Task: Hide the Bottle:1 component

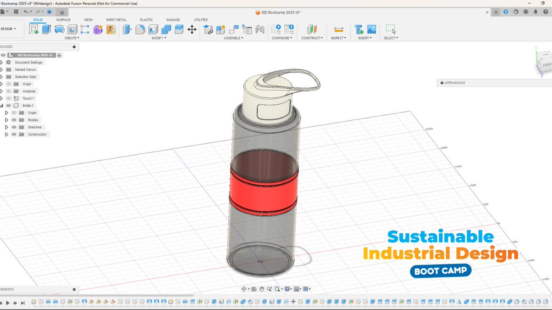Action: 8,106
